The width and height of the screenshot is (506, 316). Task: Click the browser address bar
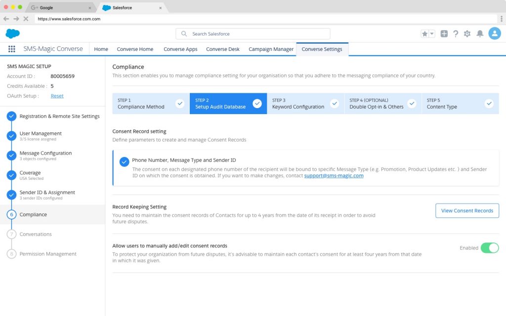point(265,19)
